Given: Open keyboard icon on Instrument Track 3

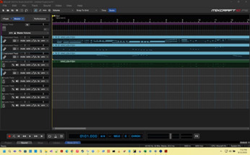Looking at the screenshot, I should click(x=14, y=57).
